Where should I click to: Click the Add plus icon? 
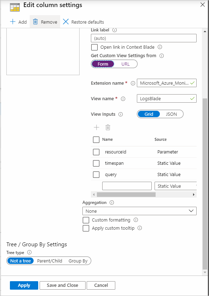pyautogui.click(x=13, y=22)
